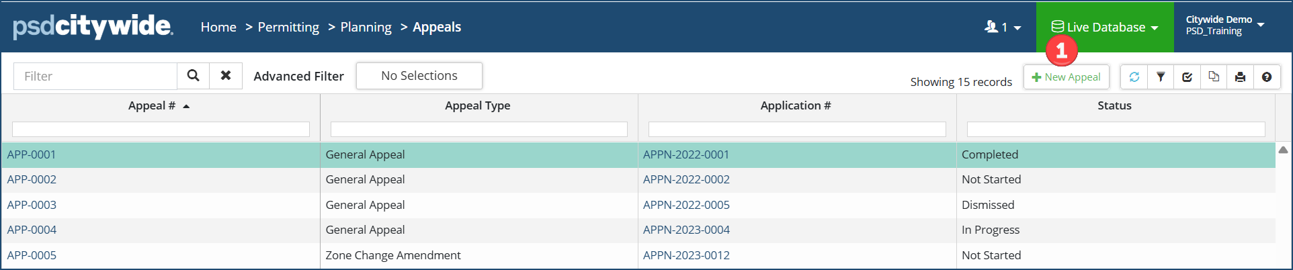
Task: Run the filter search magnifier
Action: [x=193, y=76]
